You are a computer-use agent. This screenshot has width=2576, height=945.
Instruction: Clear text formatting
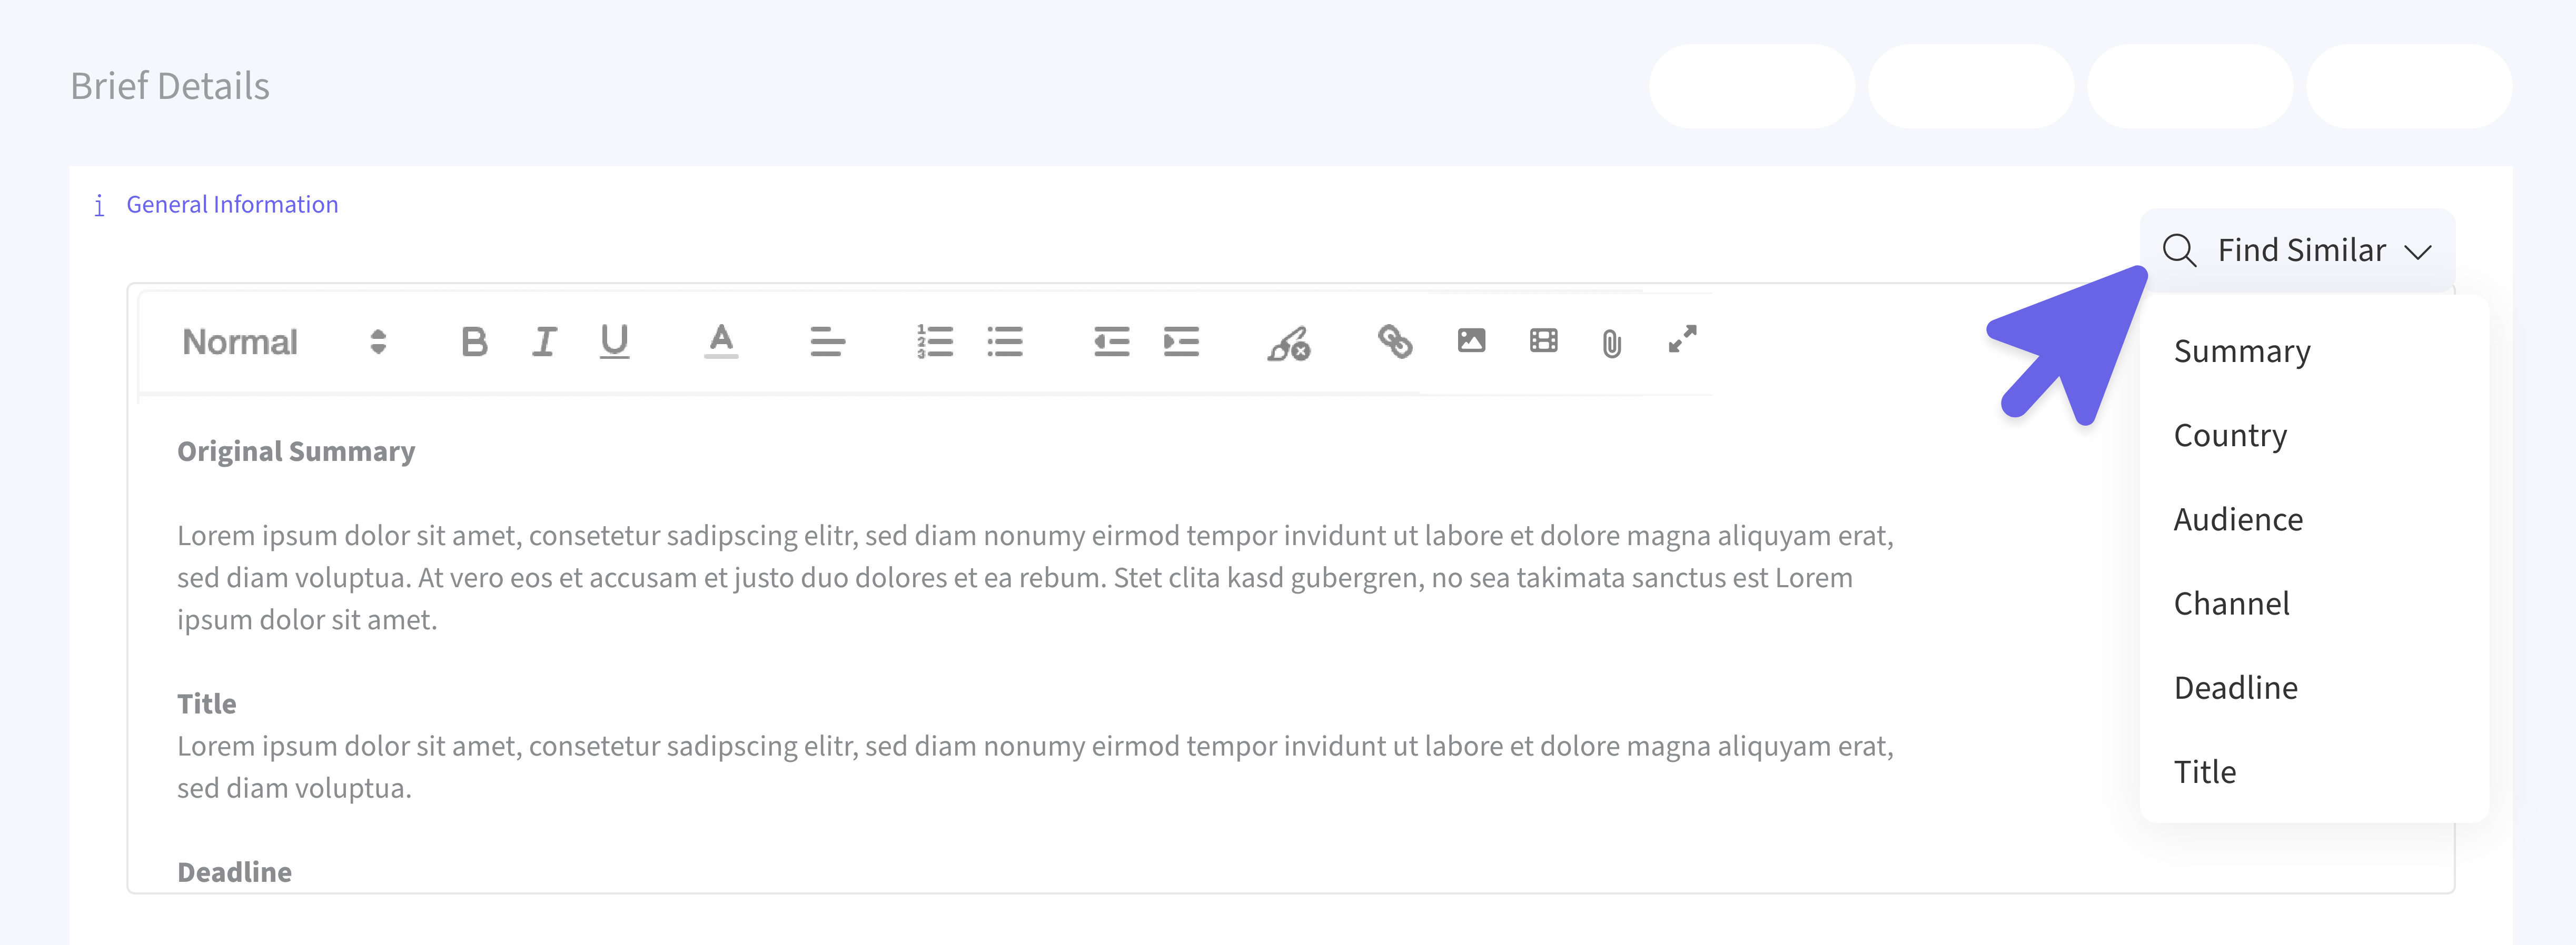1289,344
